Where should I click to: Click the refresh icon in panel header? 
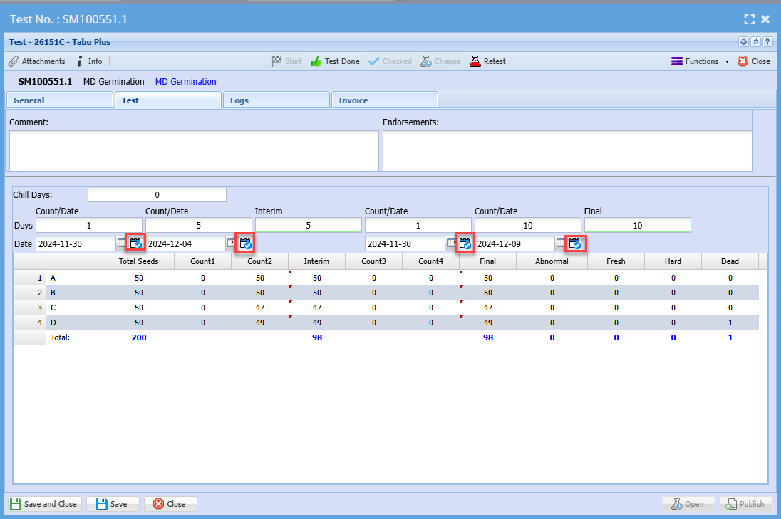tap(755, 42)
